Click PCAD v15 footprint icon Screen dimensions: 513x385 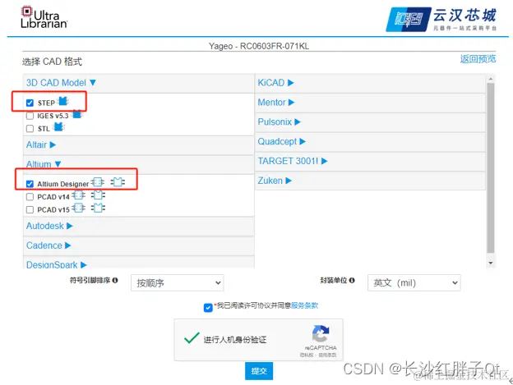98,208
